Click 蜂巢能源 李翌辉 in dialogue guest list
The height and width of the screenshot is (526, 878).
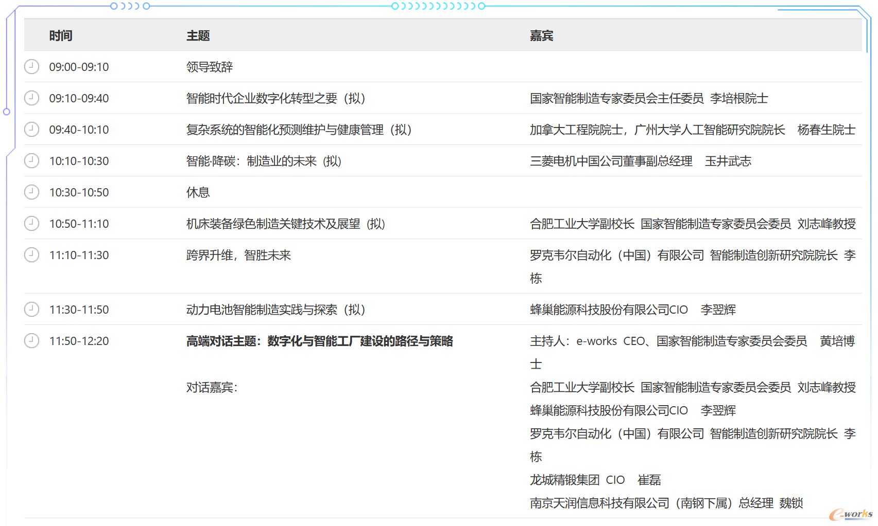[x=633, y=410]
